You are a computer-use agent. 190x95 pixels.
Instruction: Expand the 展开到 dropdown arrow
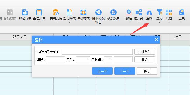coord(139,22)
